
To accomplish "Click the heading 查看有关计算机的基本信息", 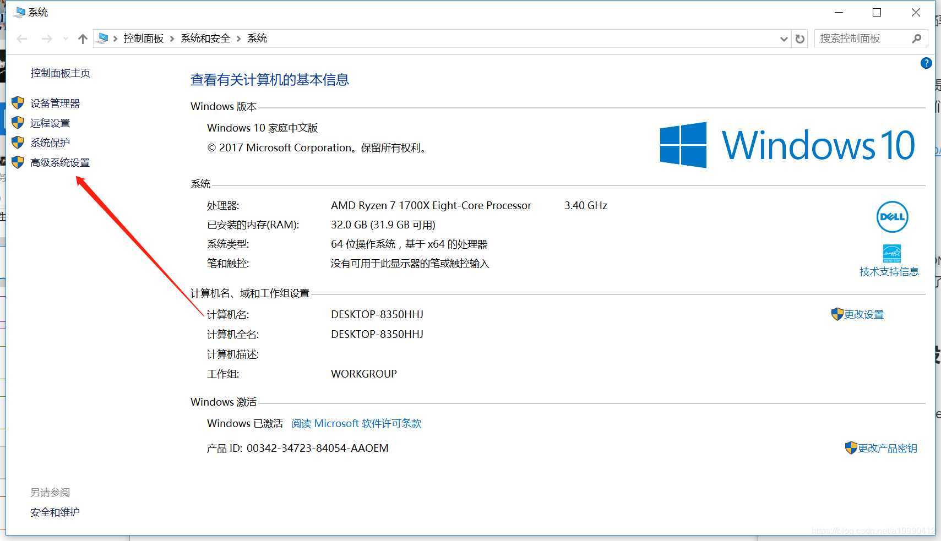I will click(270, 80).
